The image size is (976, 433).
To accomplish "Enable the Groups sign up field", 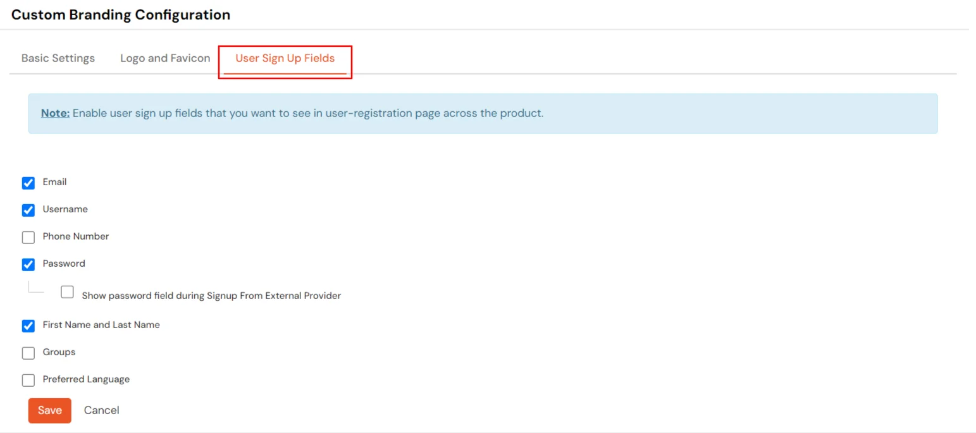I will point(28,353).
